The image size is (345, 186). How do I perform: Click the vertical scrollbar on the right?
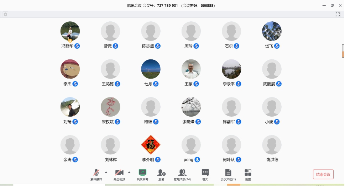[x=343, y=51]
